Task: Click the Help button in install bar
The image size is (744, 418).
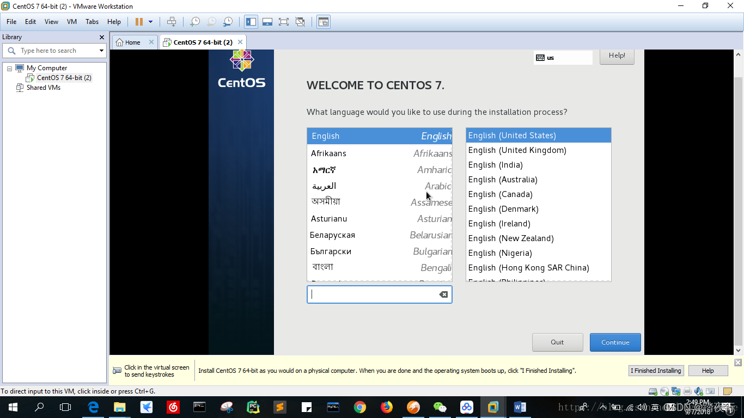Action: point(708,371)
